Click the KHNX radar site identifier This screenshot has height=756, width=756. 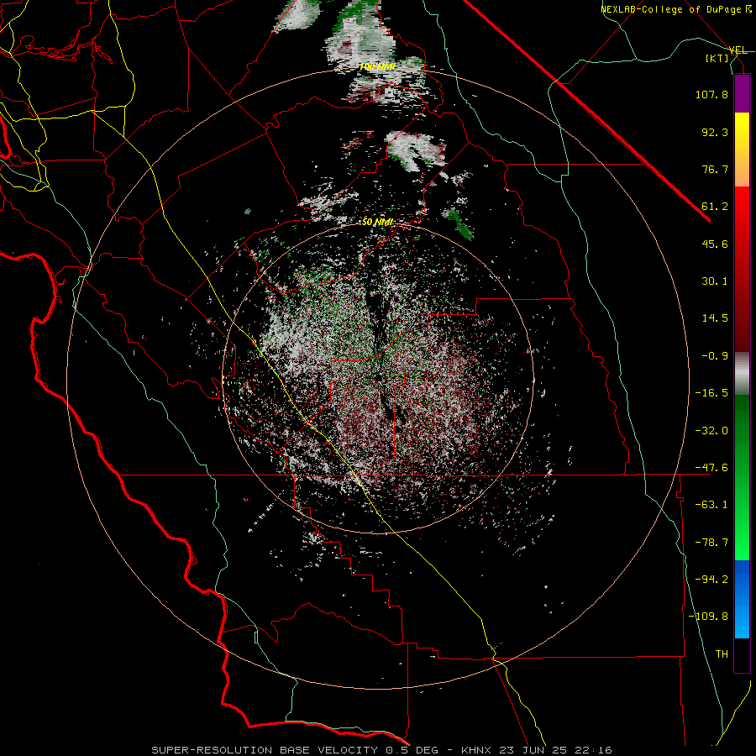(476, 750)
